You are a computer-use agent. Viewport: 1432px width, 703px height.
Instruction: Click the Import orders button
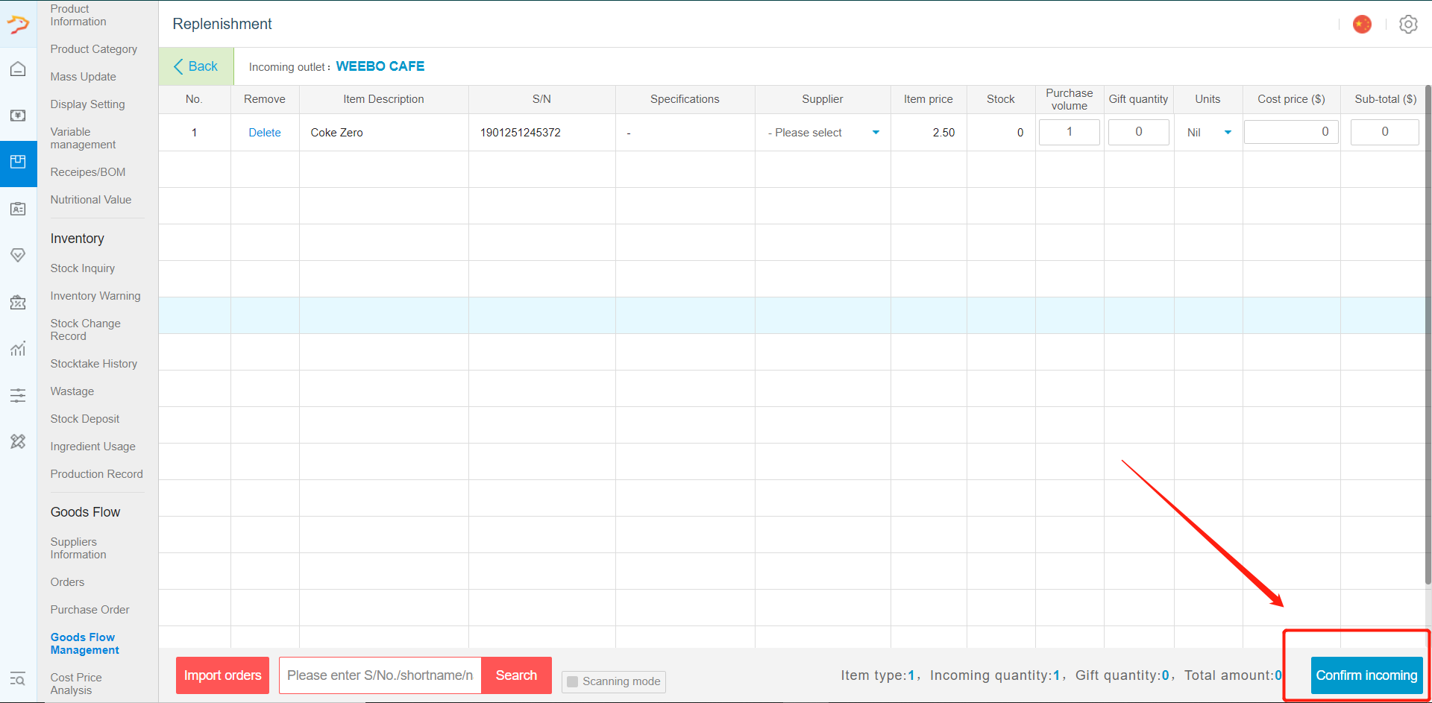click(222, 675)
